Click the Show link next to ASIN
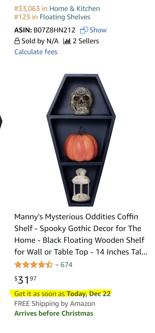Viewport: 155px width, 333px height. click(x=98, y=30)
